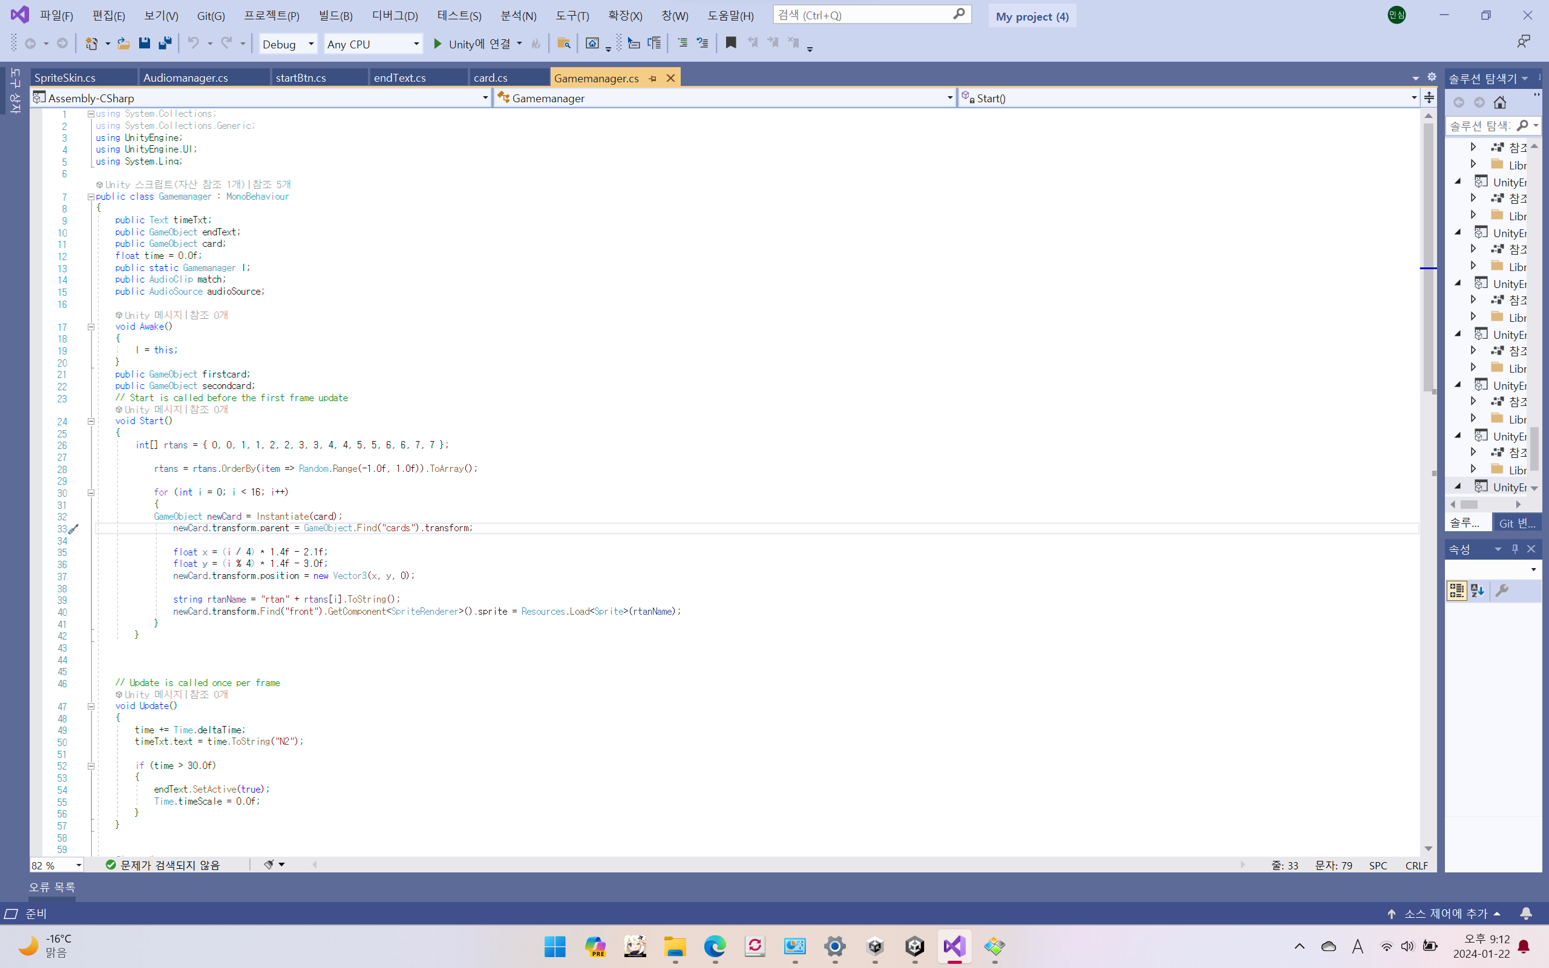Click the Find in Files icon
1549x968 pixels.
point(563,44)
